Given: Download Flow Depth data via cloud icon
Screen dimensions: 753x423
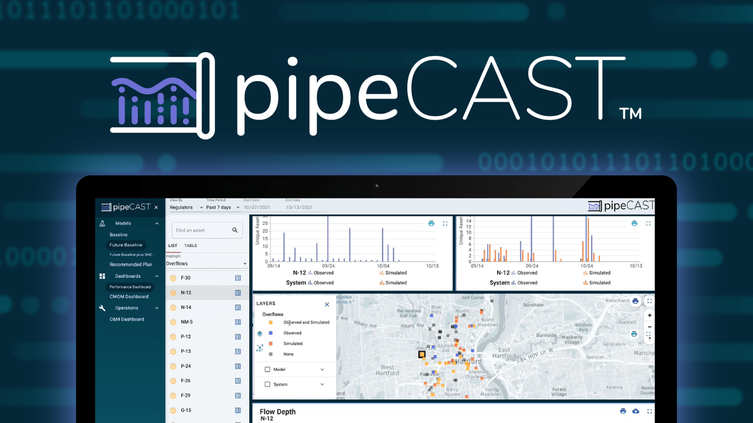Looking at the screenshot, I should (636, 411).
